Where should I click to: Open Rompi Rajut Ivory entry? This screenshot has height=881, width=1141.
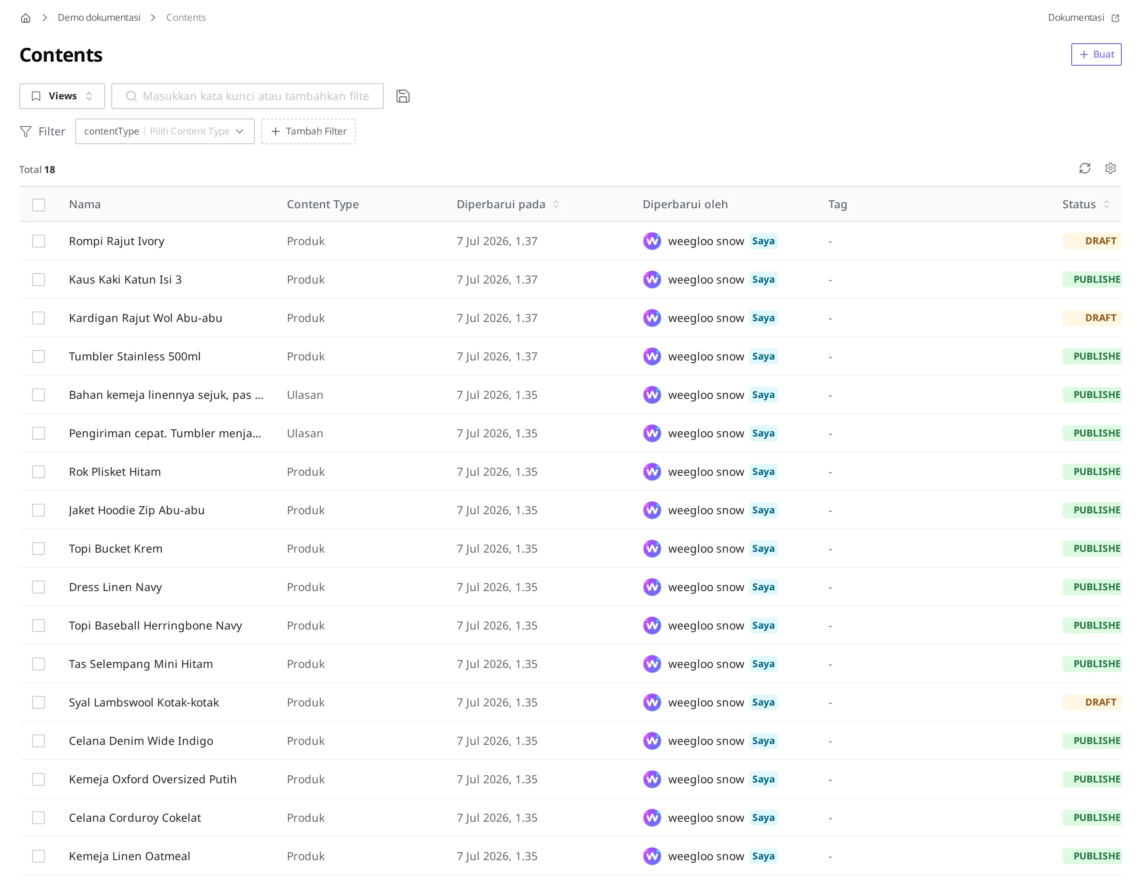pos(117,241)
